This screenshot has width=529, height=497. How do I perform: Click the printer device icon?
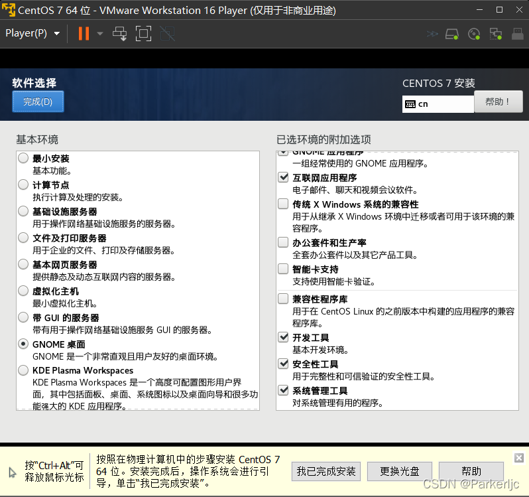pos(518,34)
